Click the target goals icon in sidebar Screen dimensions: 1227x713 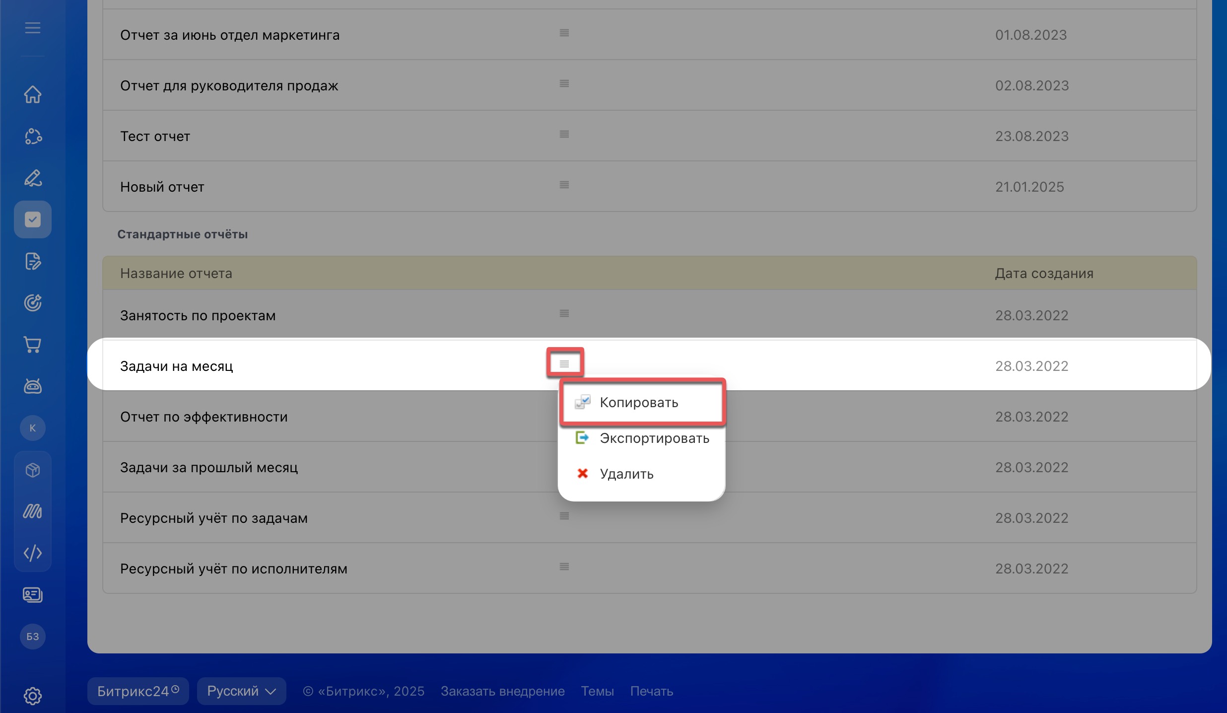pos(33,302)
